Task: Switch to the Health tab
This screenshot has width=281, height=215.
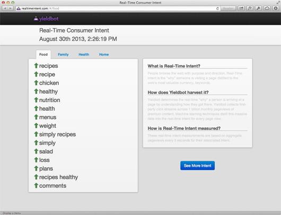Action: [84, 55]
